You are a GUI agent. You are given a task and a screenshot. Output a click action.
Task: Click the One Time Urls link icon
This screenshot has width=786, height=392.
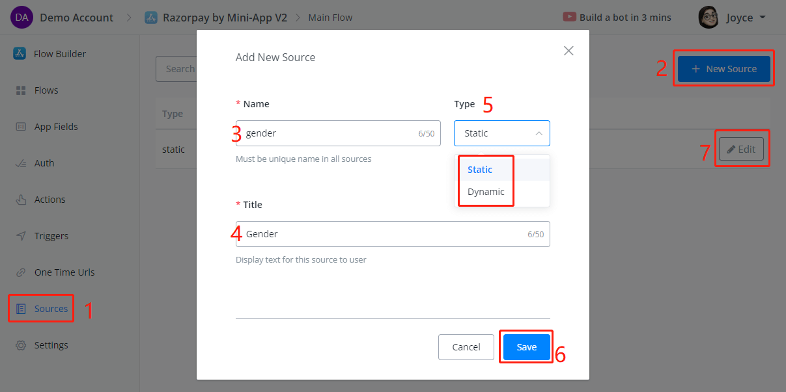click(20, 272)
